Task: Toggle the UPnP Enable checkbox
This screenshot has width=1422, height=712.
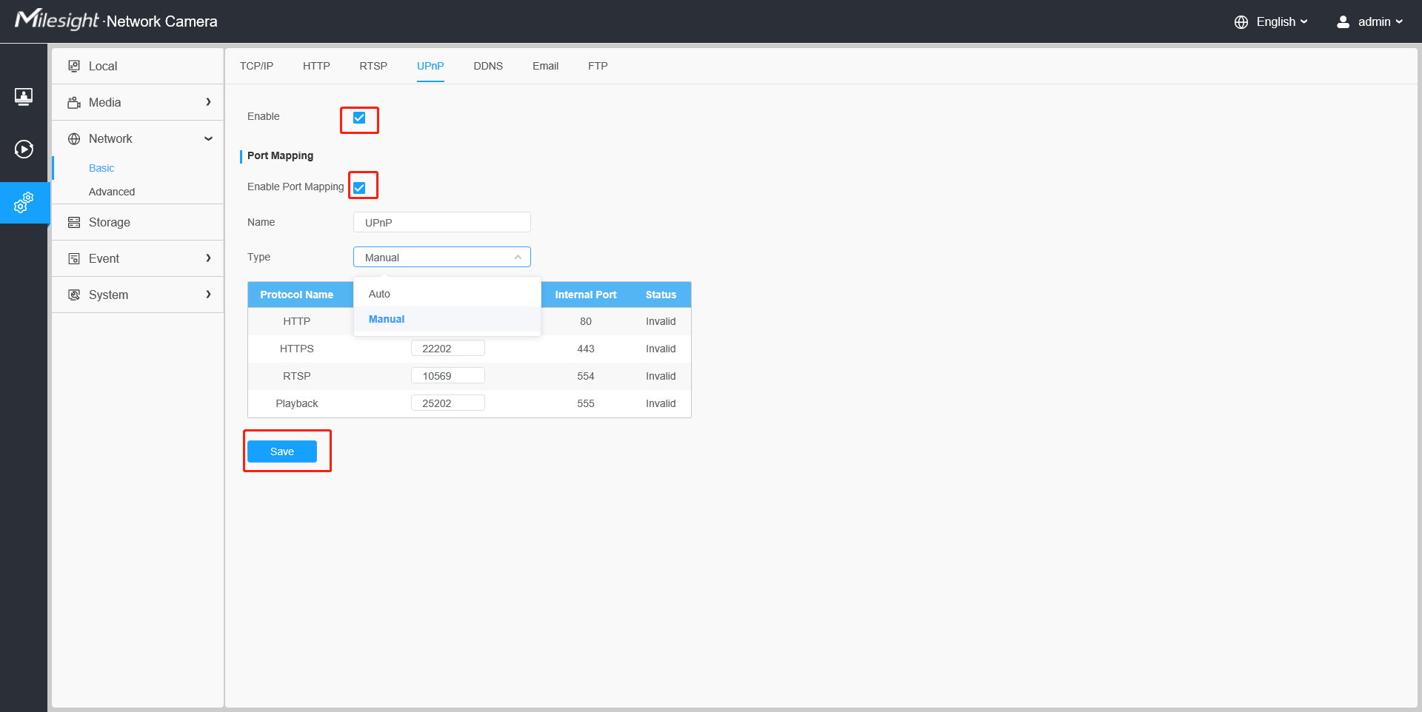Action: pyautogui.click(x=359, y=118)
